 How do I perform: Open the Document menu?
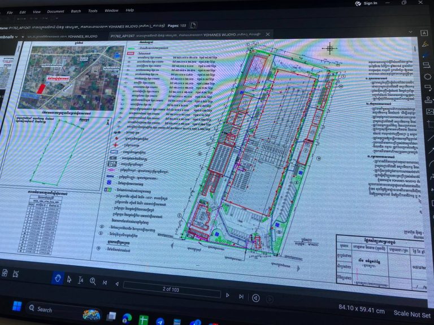pos(55,11)
